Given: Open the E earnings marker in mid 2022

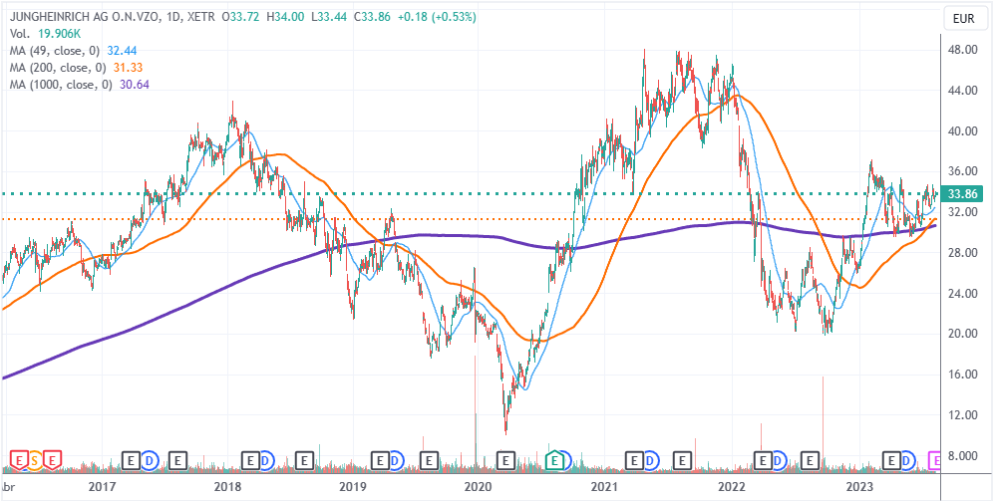Looking at the screenshot, I should pos(810,459).
